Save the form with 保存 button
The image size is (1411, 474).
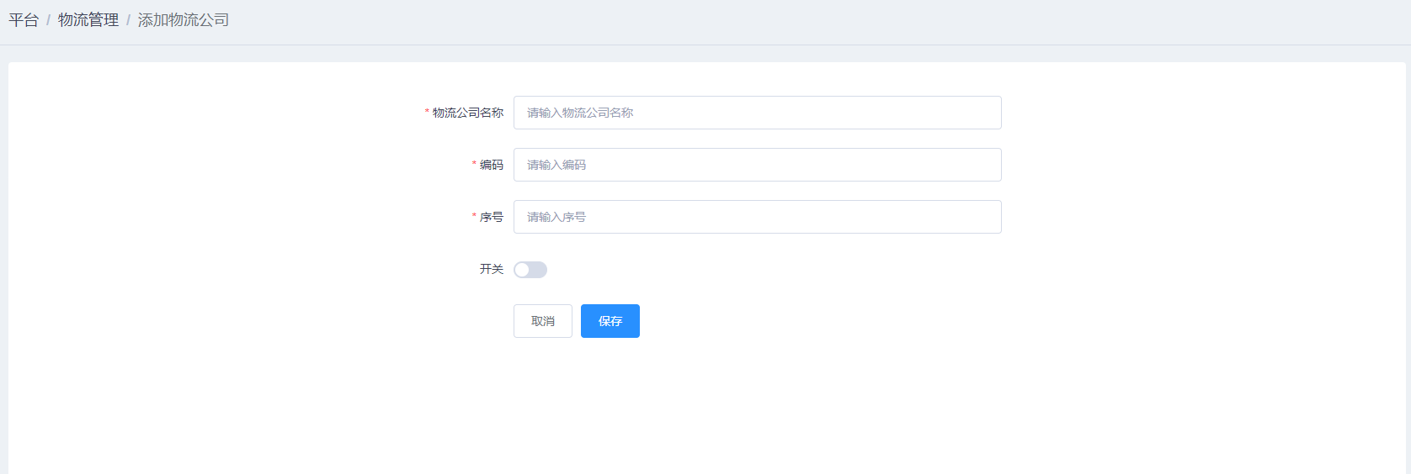(x=610, y=321)
